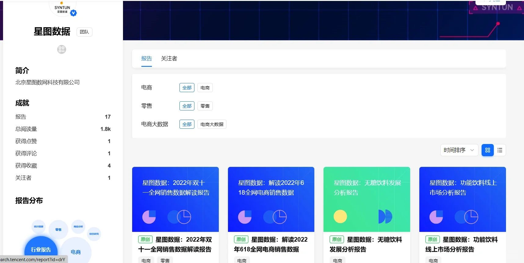524x263 pixels.
Task: Click the SYNTUN logo on banner
Action: (497, 8)
